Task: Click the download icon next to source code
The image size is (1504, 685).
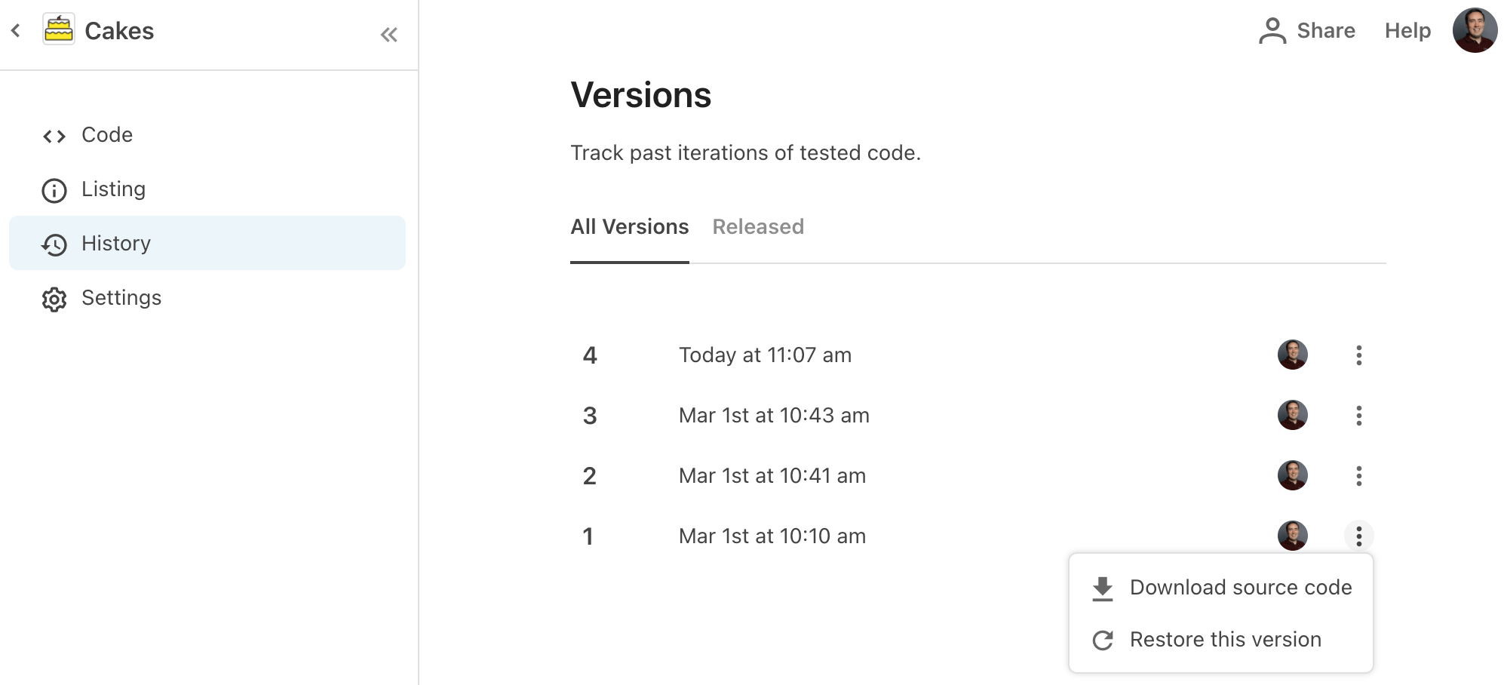Action: click(x=1103, y=587)
